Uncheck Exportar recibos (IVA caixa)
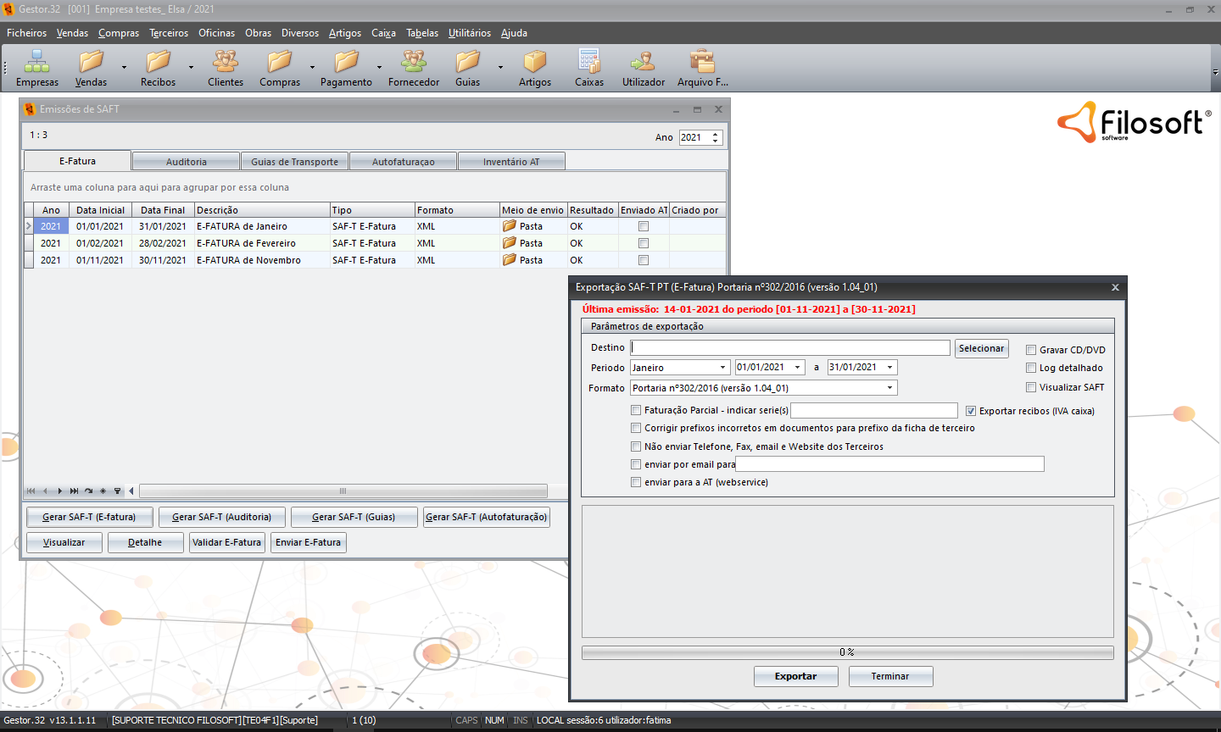Screen dimensions: 1221x732 [971, 411]
